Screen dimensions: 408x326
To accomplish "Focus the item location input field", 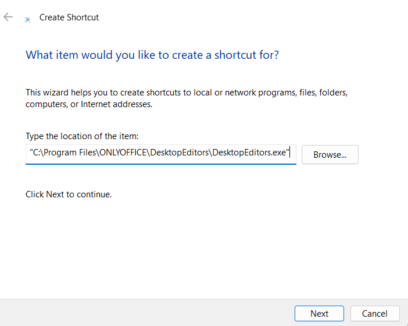I will point(161,154).
